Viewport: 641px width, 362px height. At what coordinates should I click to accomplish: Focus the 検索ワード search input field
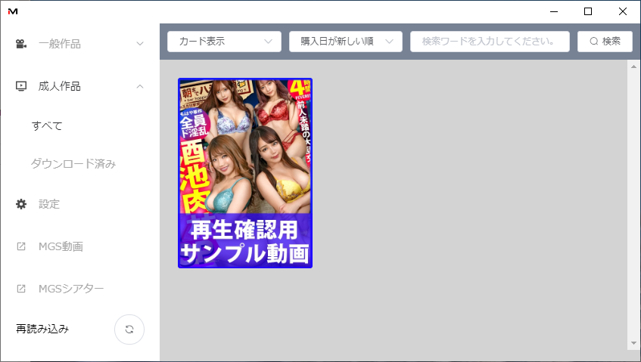490,42
